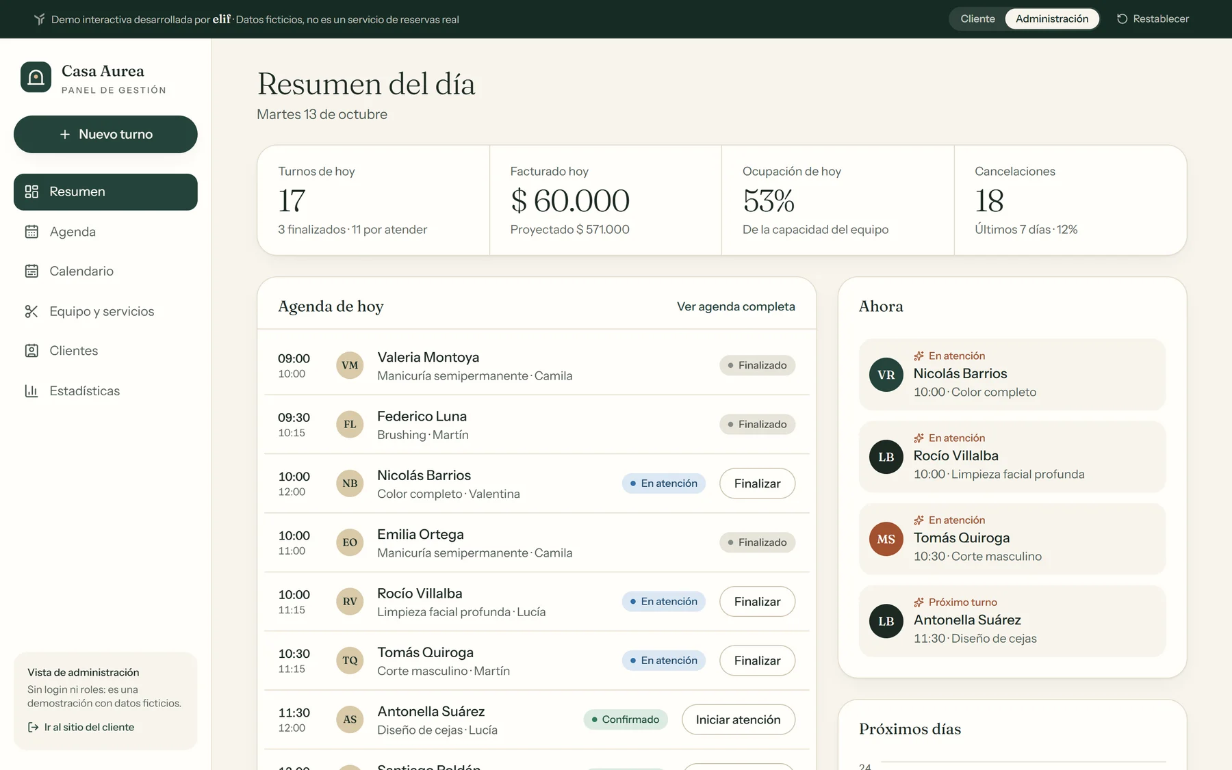The width and height of the screenshot is (1232, 770).
Task: Click the exit icon beside Ir al sitio del cliente
Action: (33, 727)
